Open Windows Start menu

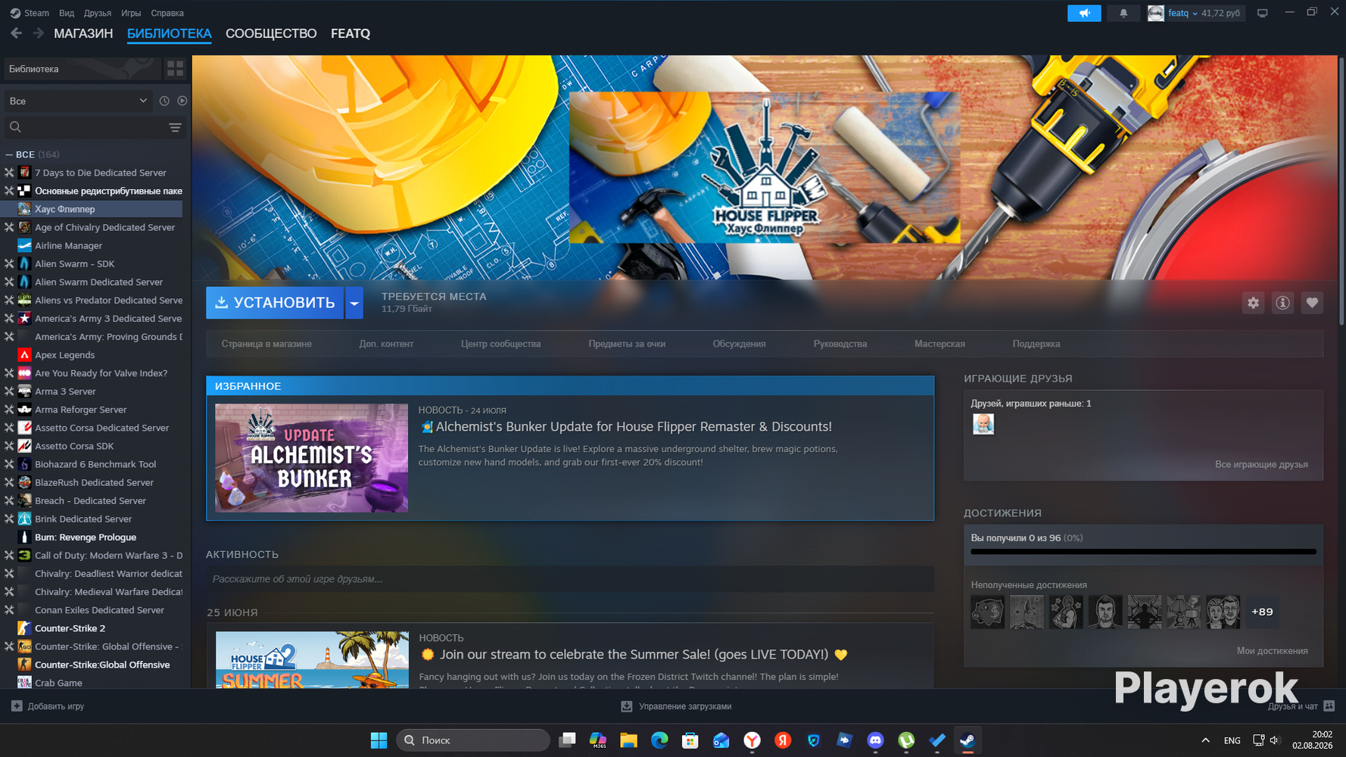click(379, 740)
